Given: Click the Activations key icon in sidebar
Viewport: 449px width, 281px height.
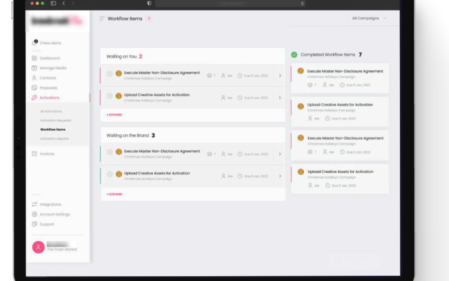Looking at the screenshot, I should (34, 97).
